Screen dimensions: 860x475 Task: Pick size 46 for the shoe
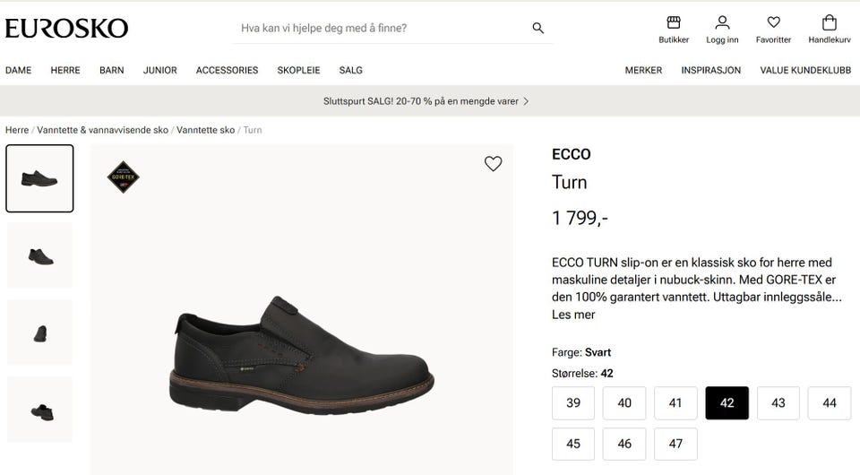click(x=624, y=444)
